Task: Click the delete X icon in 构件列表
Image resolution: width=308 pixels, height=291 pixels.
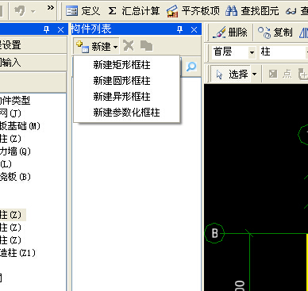Action: click(129, 46)
